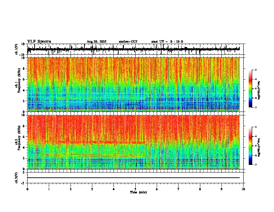Click time axis tick label "9"
The image size is (274, 212).
click(221, 189)
